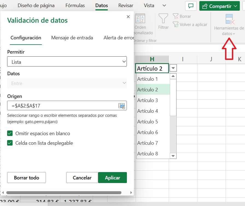This screenshot has height=206, width=245.
Task: Close the Validación de datos panel
Action: tap(128, 17)
